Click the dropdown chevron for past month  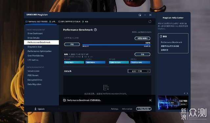point(148,71)
